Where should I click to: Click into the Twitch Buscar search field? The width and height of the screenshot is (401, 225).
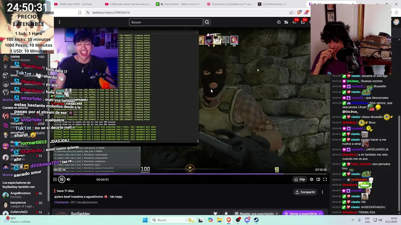166,22
